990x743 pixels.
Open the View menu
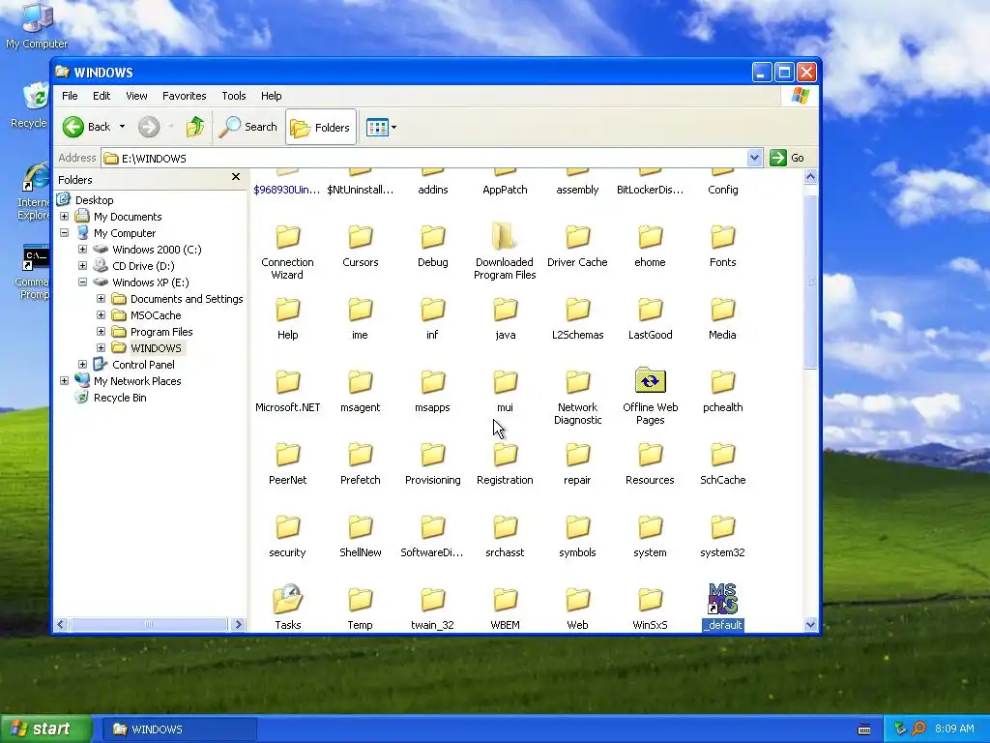(x=136, y=96)
